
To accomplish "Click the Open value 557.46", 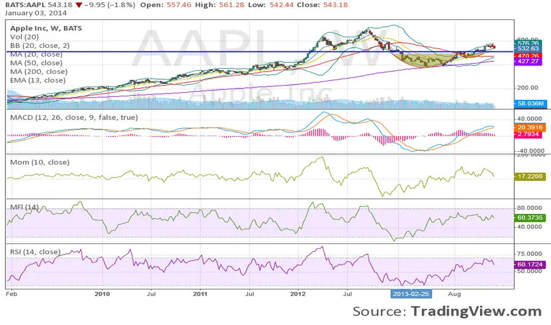I will 179,5.
